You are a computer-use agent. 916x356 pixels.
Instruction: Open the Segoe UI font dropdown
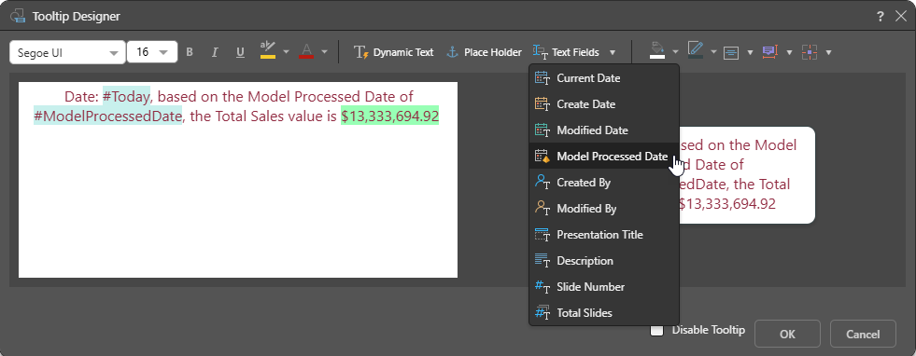click(x=67, y=52)
